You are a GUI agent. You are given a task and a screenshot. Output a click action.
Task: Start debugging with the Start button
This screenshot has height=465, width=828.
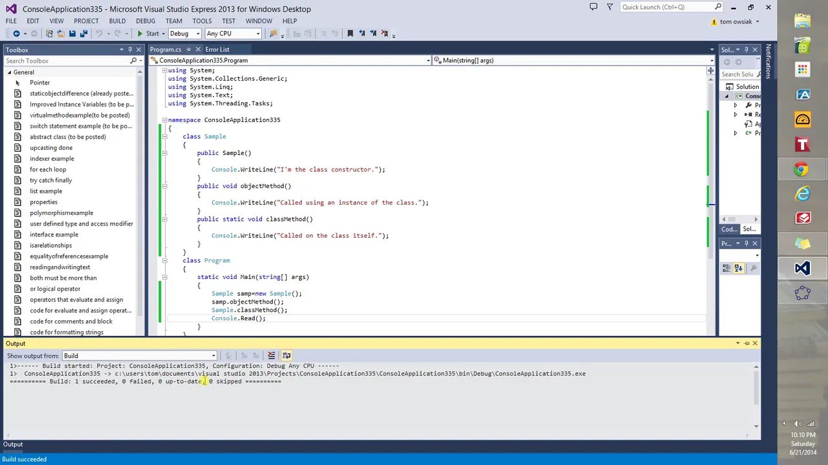tap(147, 34)
